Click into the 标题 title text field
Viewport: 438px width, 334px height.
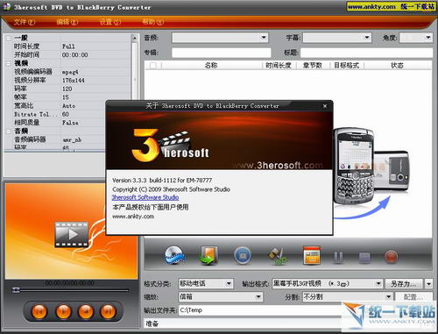tap(367, 53)
